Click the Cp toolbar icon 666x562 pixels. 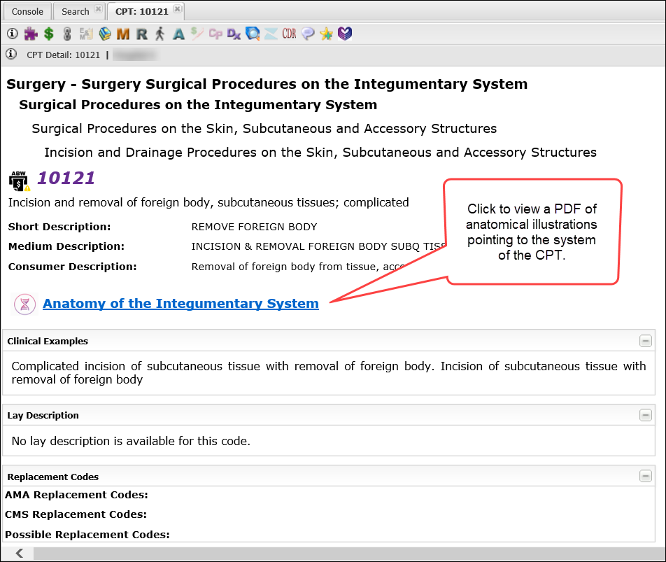[x=215, y=33]
